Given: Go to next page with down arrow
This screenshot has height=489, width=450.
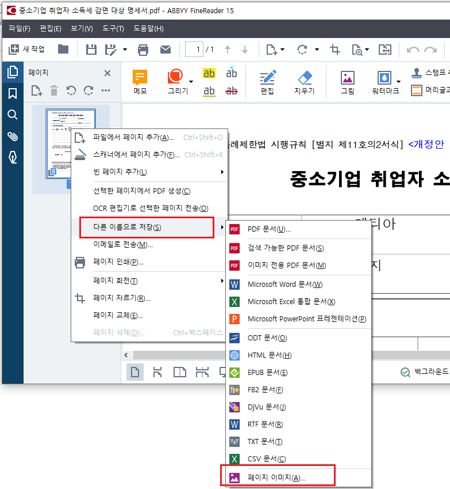Looking at the screenshot, I should pos(245,50).
